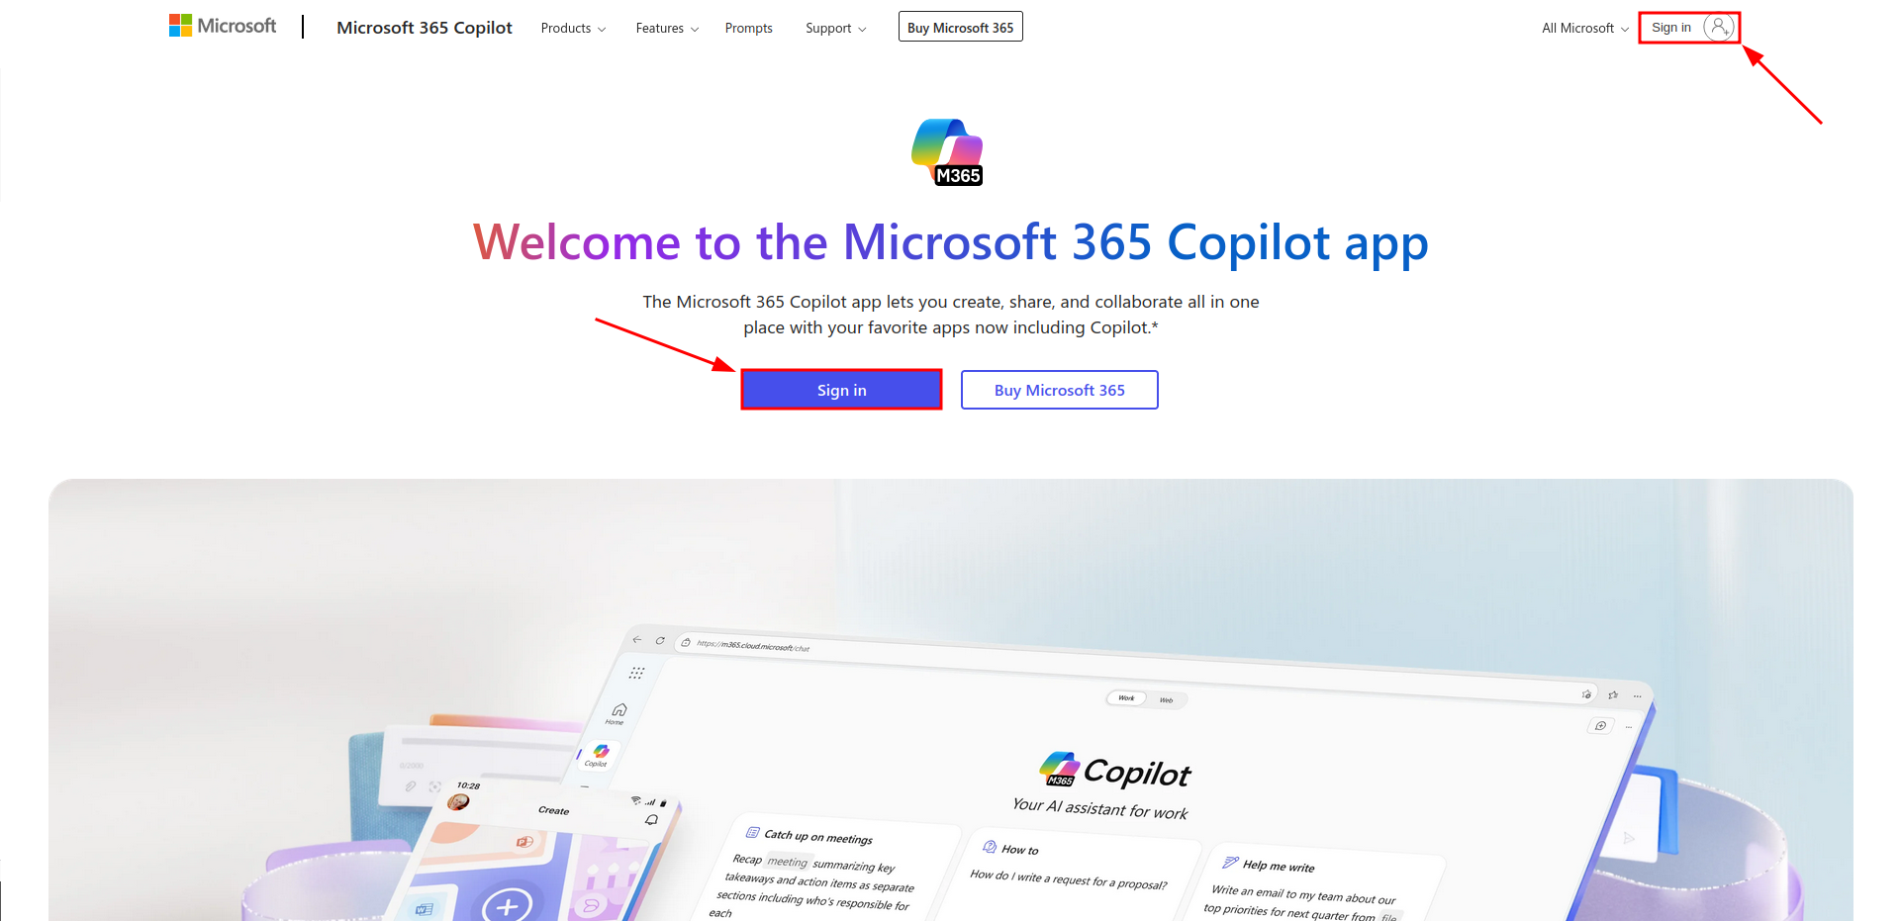Open the Support dropdown menu
The image size is (1901, 921).
point(835,28)
